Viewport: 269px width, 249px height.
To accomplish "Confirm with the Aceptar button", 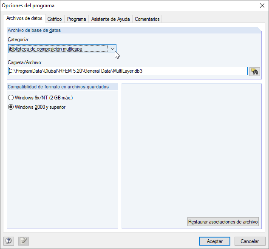I will pyautogui.click(x=215, y=241).
